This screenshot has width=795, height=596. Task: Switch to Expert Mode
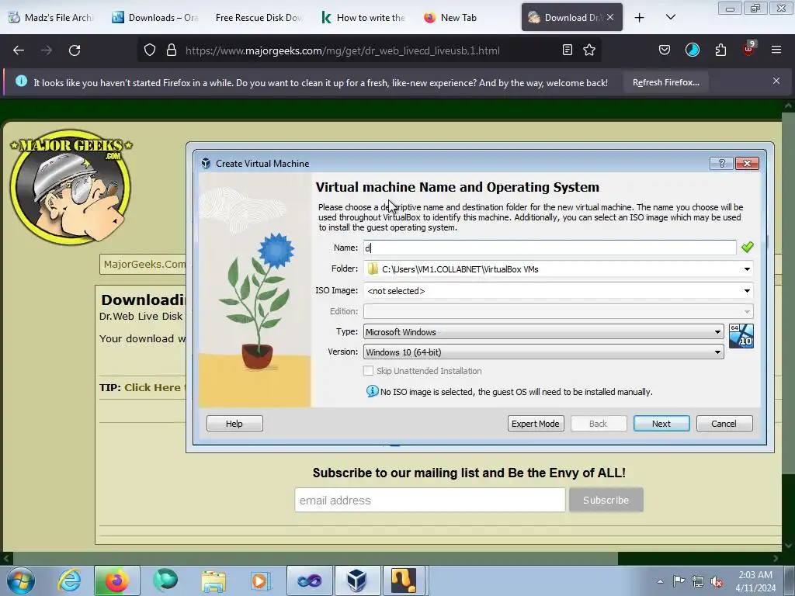(536, 424)
